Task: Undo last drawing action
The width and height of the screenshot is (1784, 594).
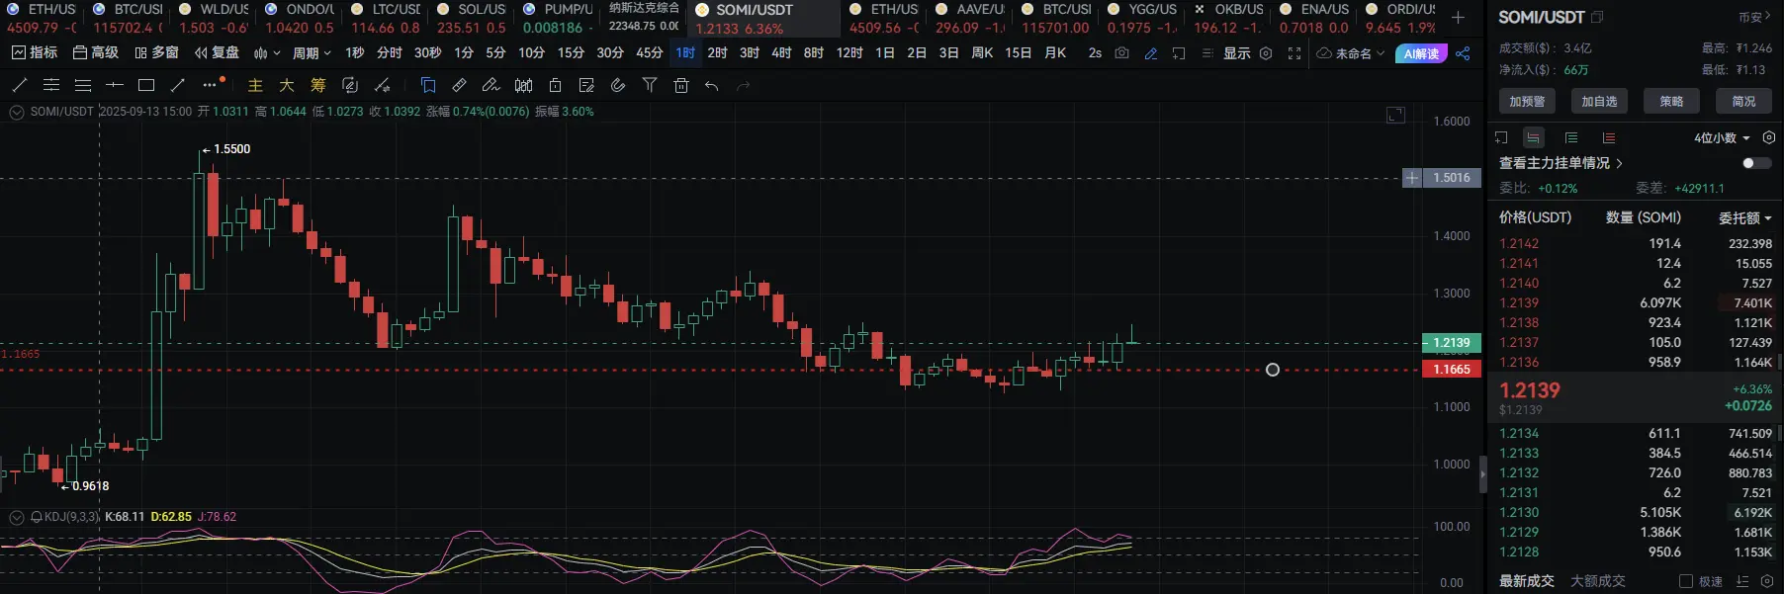Action: [x=712, y=85]
